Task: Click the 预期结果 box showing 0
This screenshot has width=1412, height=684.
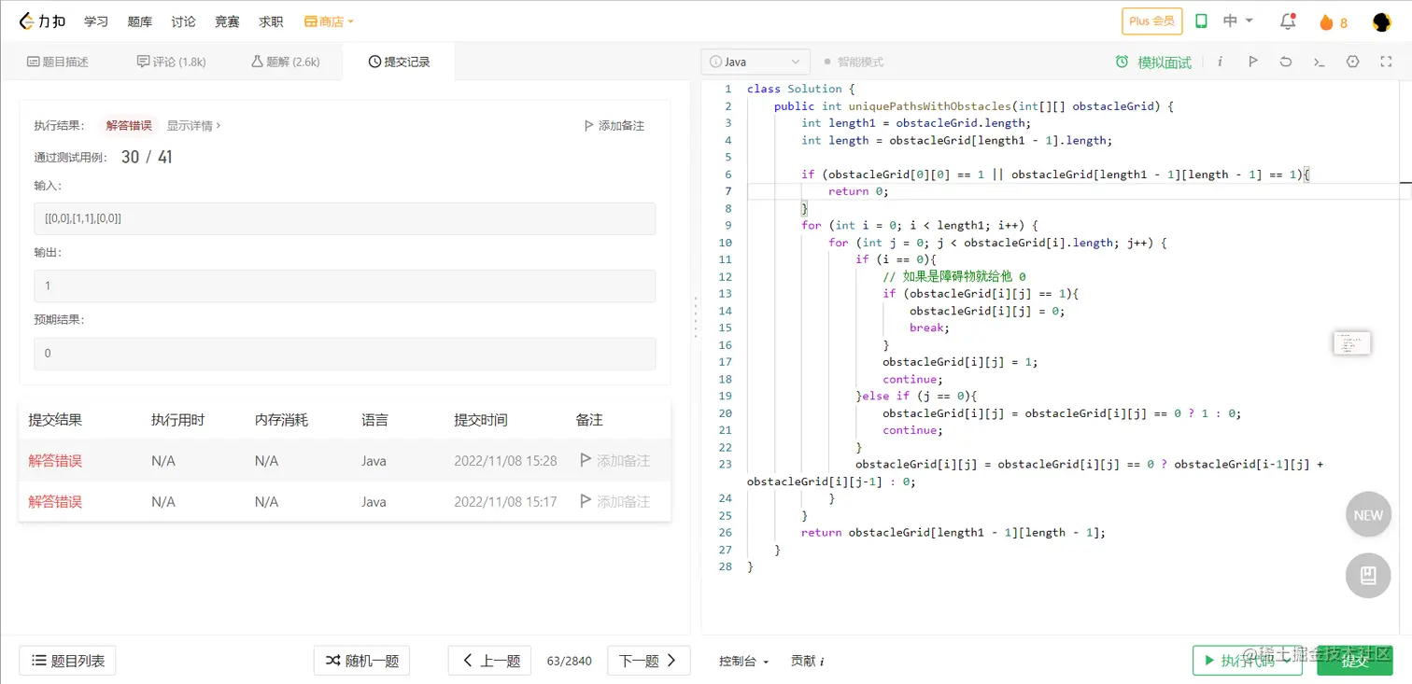Action: click(345, 354)
